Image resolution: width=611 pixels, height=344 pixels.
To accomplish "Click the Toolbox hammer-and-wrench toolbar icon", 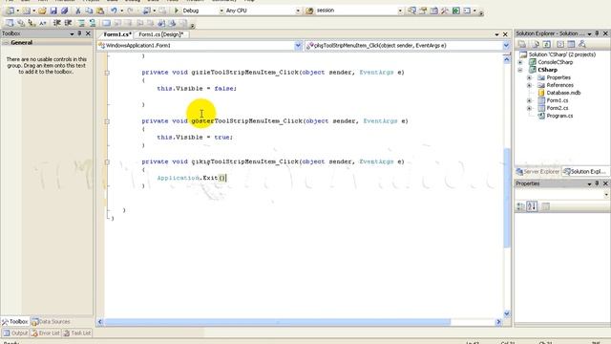I will pyautogui.click(x=445, y=11).
